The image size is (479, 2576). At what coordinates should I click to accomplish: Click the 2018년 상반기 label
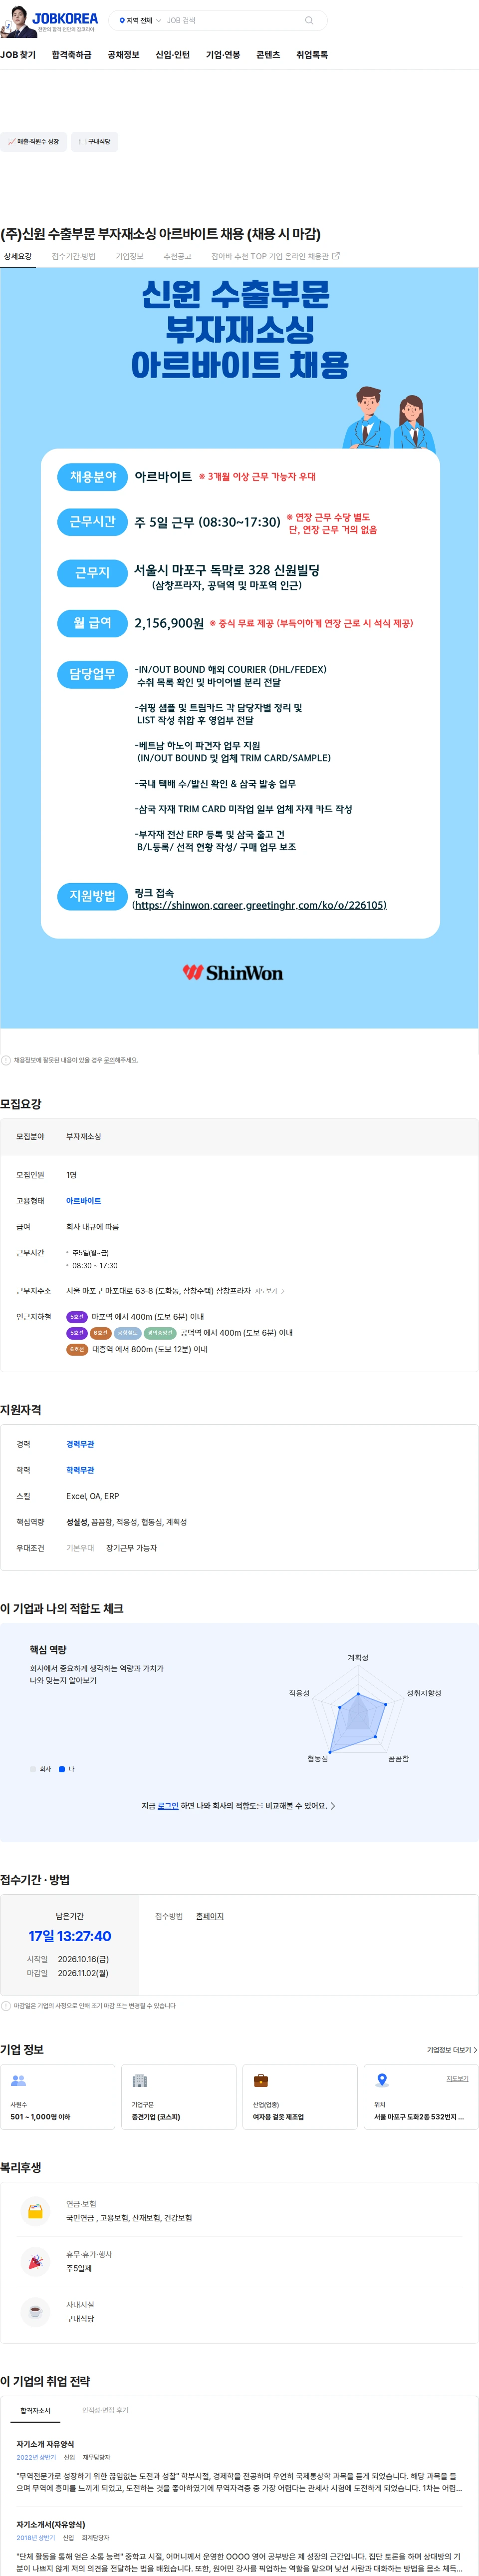click(36, 2537)
